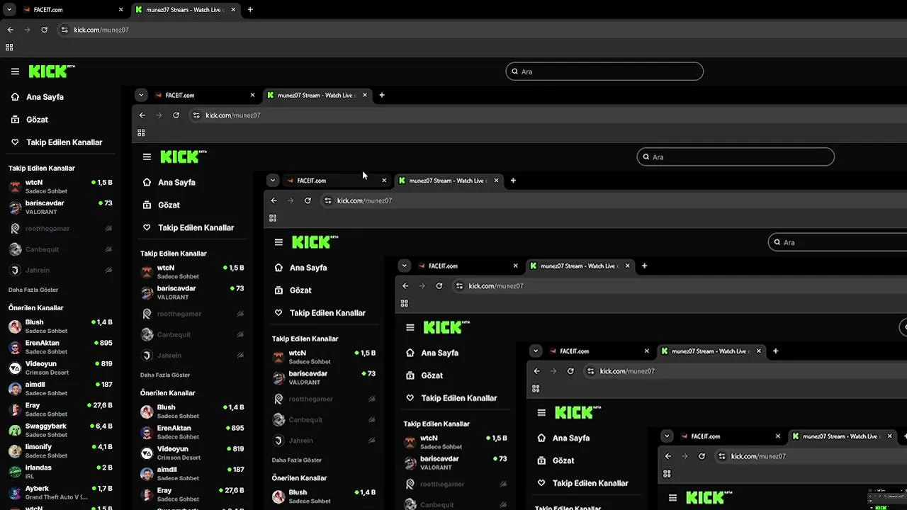Reload the page in the outermost browser
This screenshot has height=510, width=907.
coord(45,30)
